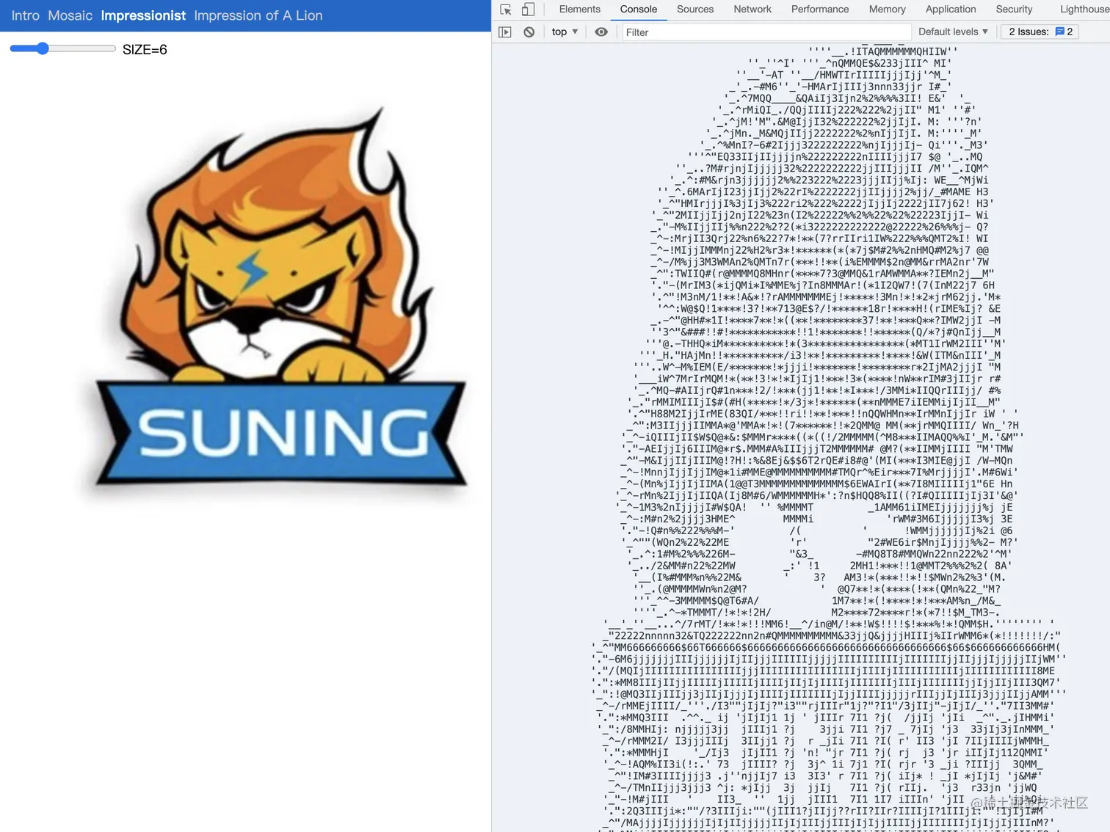The width and height of the screenshot is (1110, 832).
Task: Switch to the Console tab
Action: click(x=639, y=10)
